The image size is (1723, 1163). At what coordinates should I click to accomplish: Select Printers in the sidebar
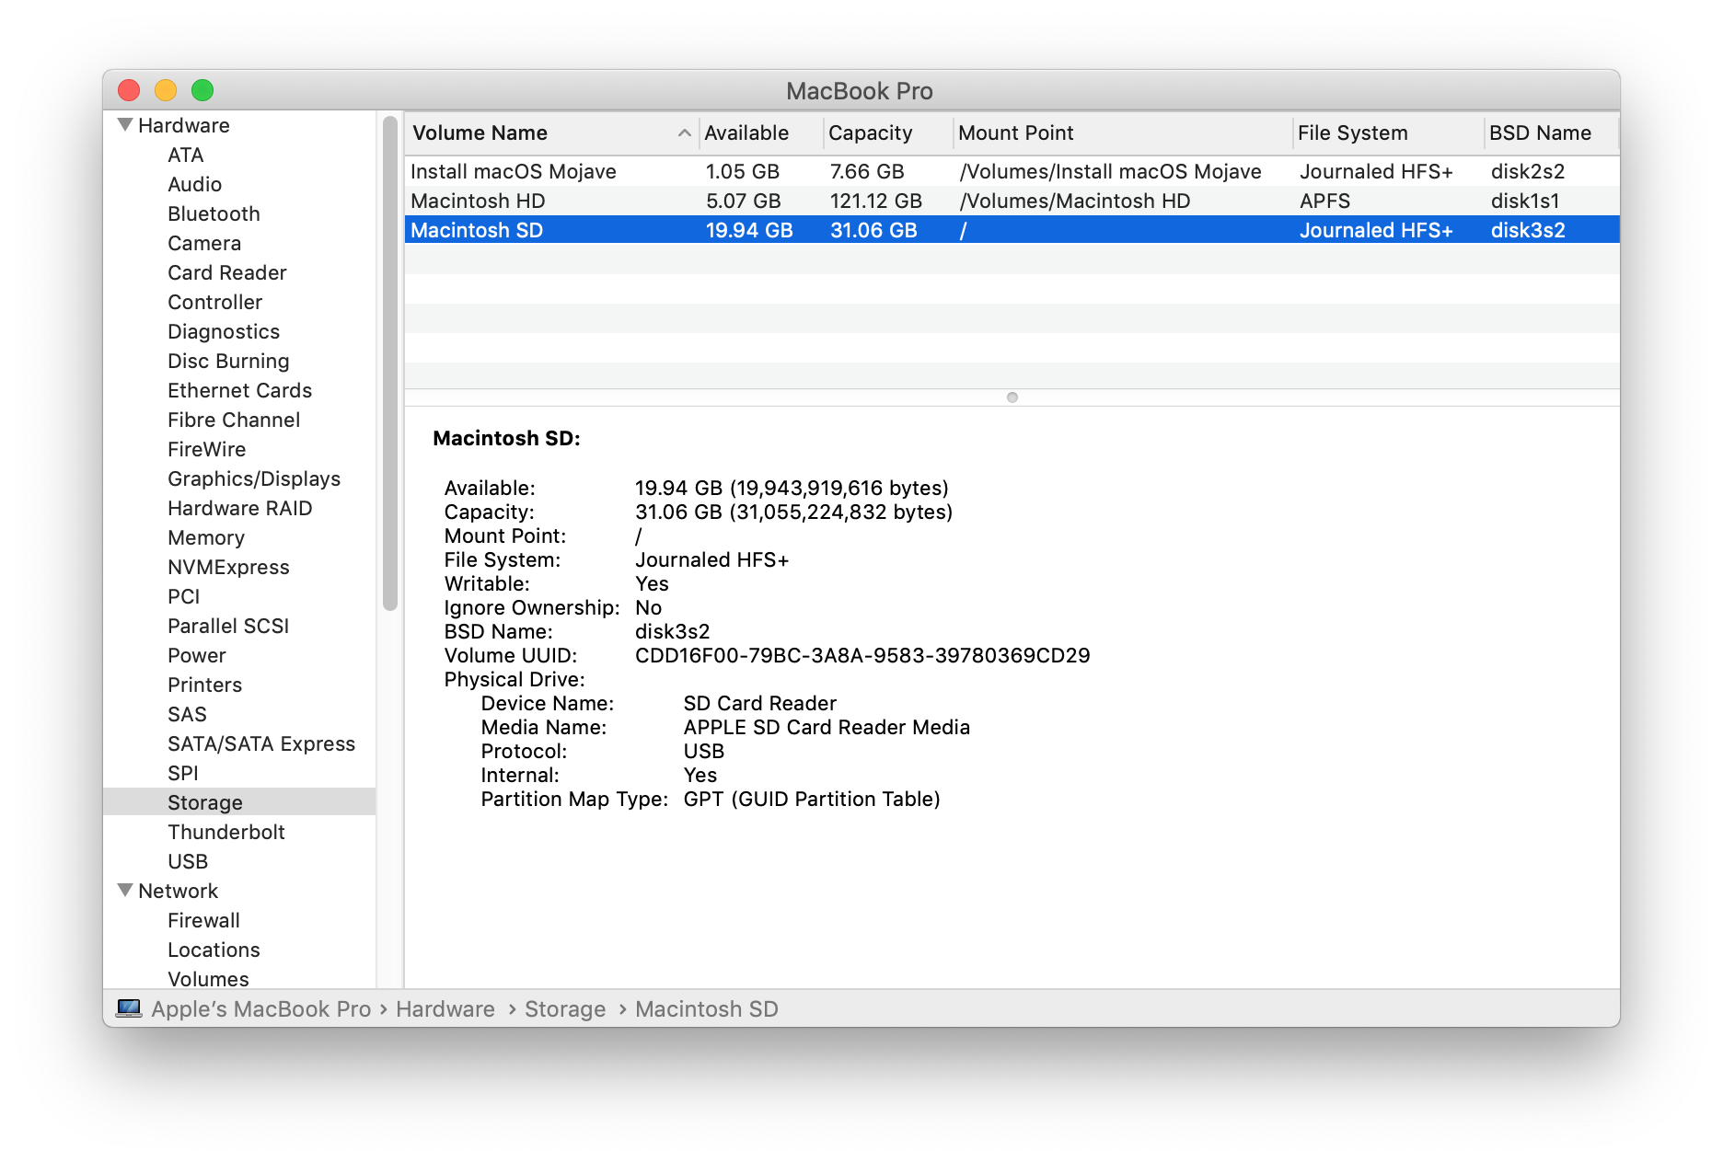pos(204,685)
